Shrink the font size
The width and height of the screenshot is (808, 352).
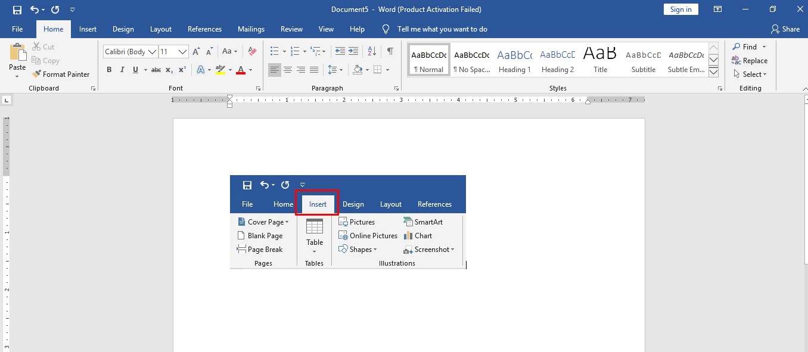tap(209, 52)
